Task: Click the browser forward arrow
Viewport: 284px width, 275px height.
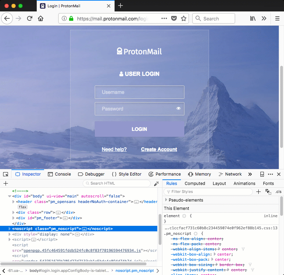Action: [x=18, y=18]
